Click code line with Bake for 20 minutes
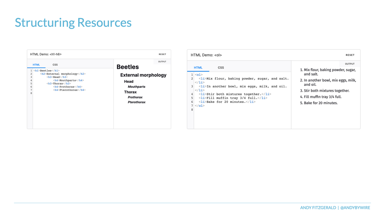Image resolution: width=385 pixels, height=217 pixels. click(x=227, y=102)
